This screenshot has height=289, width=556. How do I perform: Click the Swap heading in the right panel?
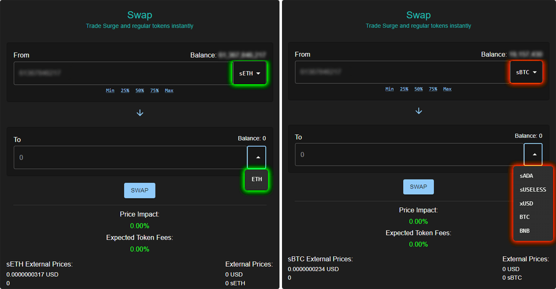(x=418, y=15)
